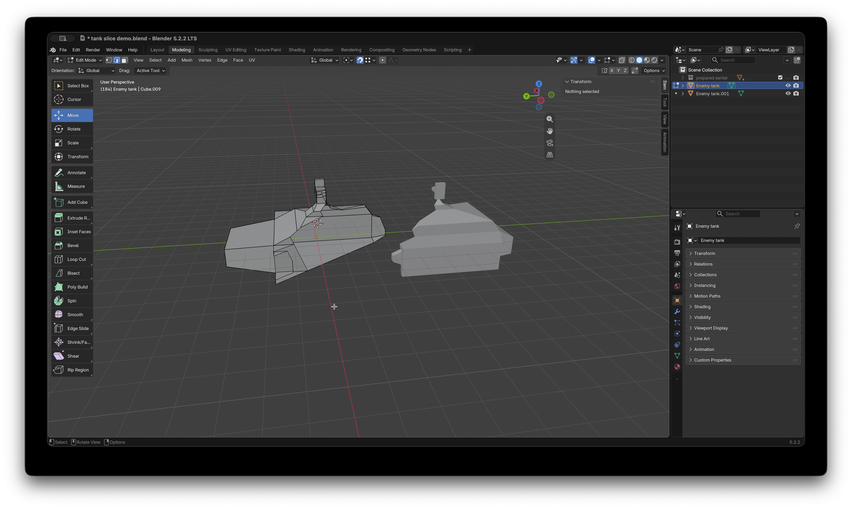Image resolution: width=852 pixels, height=509 pixels.
Task: Open the Material properties tab icon
Action: point(677,367)
